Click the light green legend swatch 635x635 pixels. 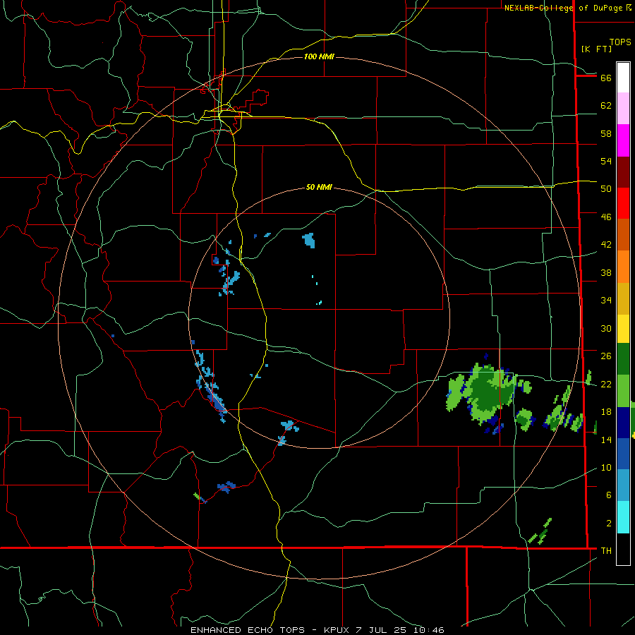[623, 391]
